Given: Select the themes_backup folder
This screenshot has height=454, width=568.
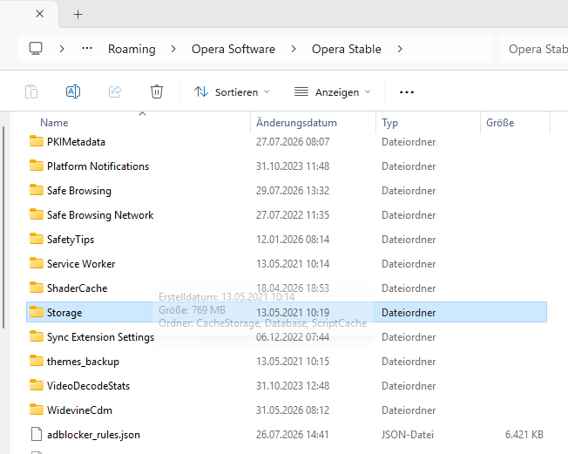Looking at the screenshot, I should tap(286, 362).
